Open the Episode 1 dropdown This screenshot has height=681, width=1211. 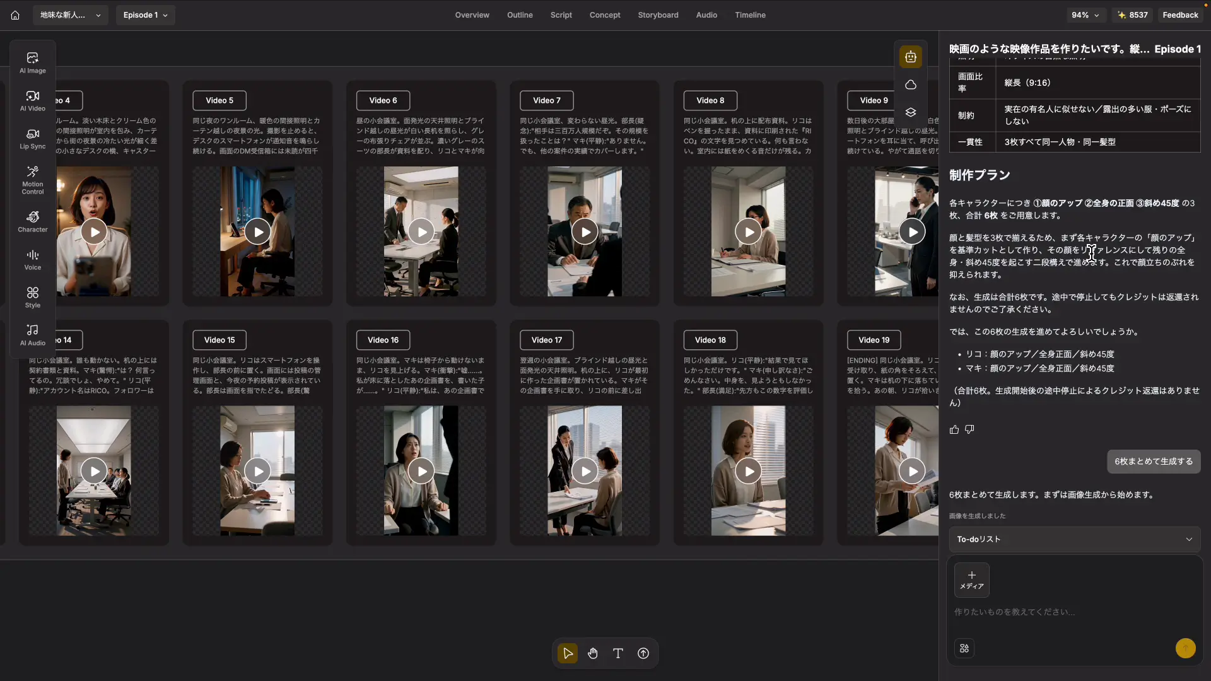[146, 15]
